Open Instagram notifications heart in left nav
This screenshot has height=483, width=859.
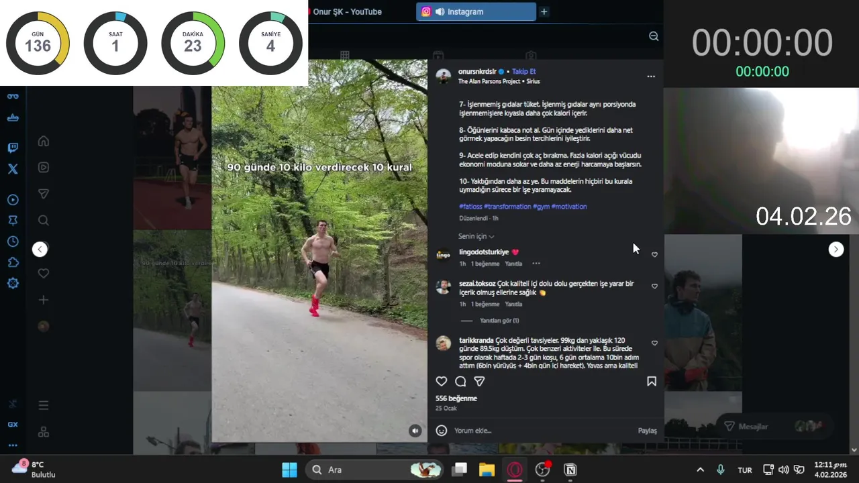coord(44,273)
